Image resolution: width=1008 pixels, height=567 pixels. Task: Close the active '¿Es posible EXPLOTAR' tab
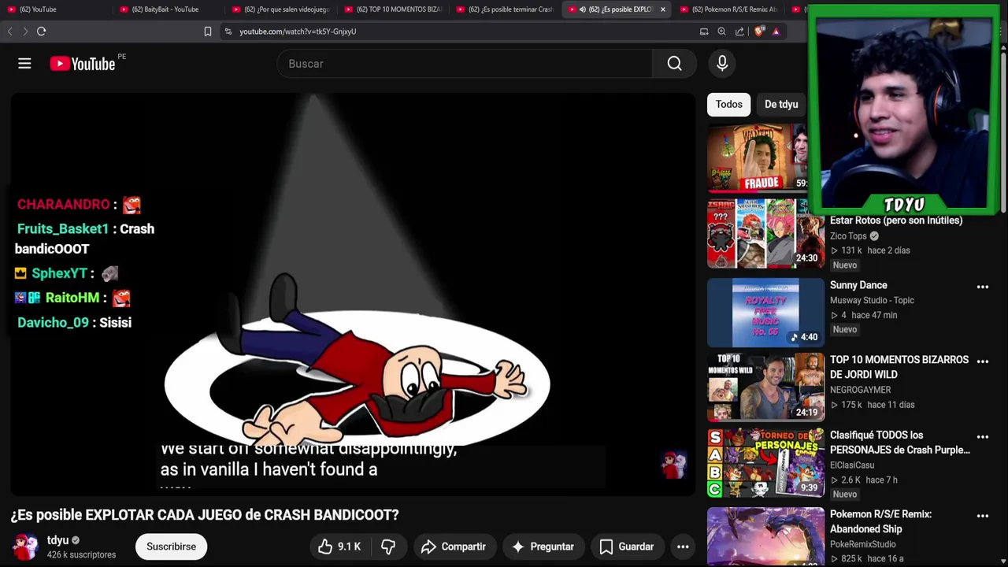point(662,9)
